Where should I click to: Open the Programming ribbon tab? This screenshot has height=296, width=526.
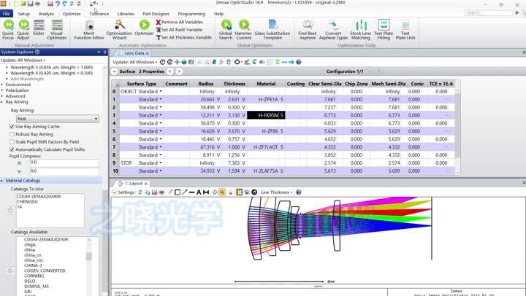[x=191, y=14]
